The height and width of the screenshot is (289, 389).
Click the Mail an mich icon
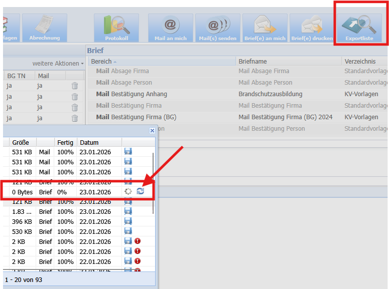[x=170, y=28]
